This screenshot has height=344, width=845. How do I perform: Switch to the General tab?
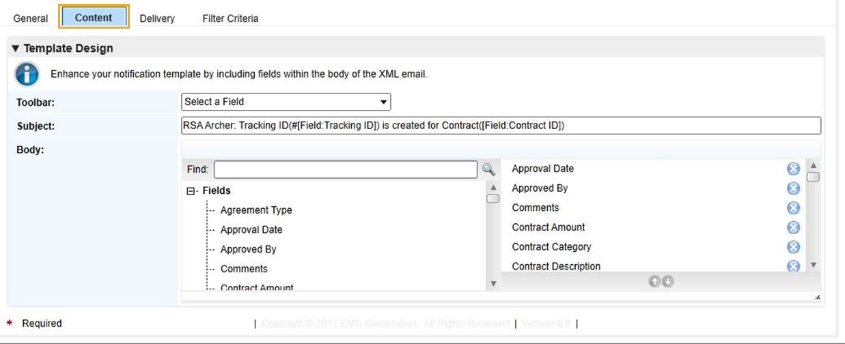31,18
